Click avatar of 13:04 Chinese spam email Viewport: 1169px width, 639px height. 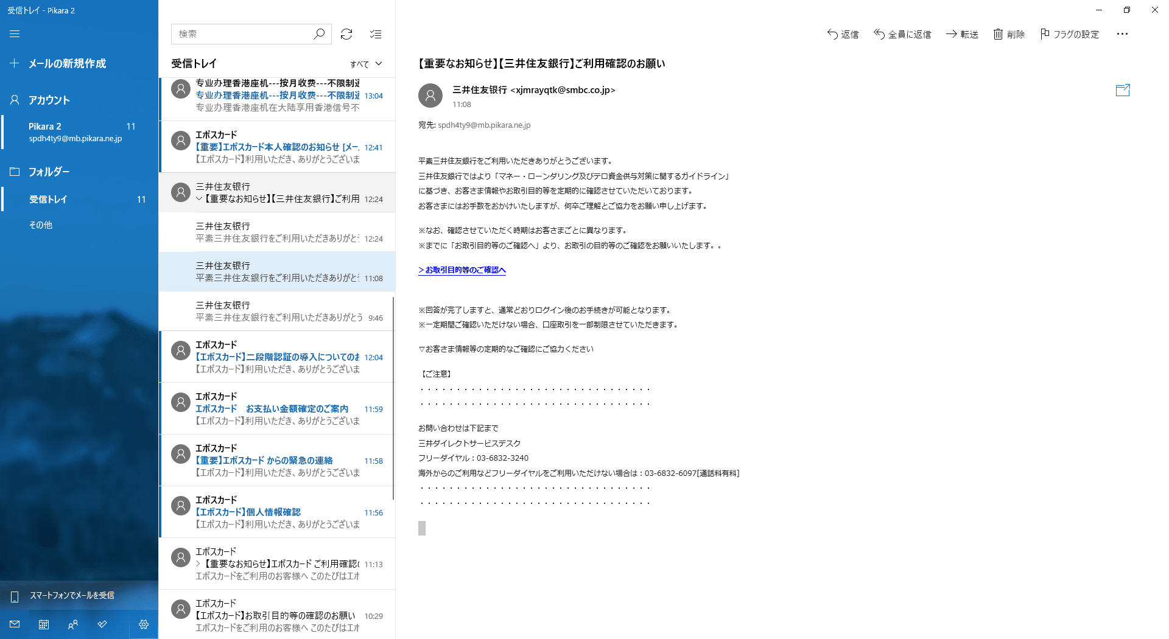click(181, 89)
